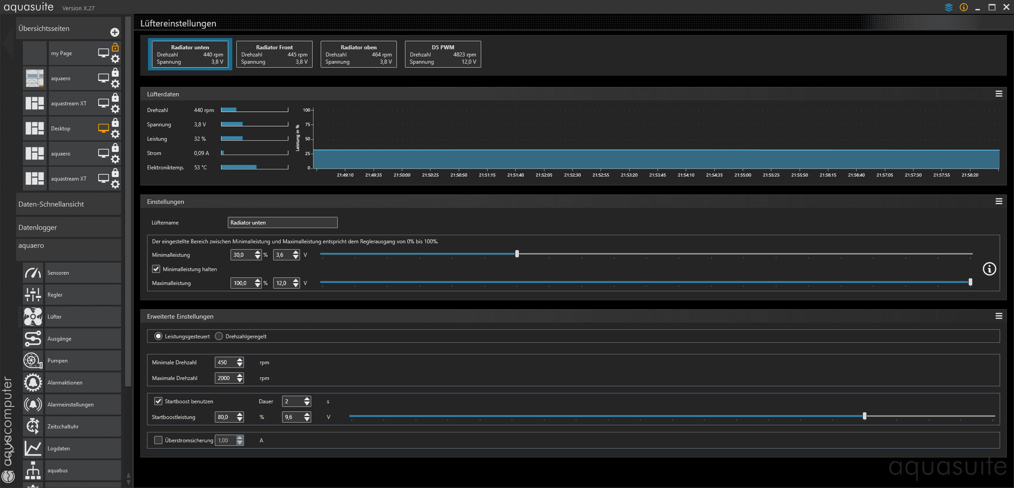The image size is (1014, 488).
Task: Open the Zeitschaltuhr menu entry
Action: click(x=83, y=426)
